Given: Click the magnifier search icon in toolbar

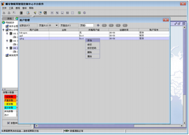Looking at the screenshot, I should (28, 13).
